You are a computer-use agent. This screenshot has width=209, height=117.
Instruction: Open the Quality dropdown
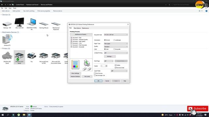pos(116,47)
